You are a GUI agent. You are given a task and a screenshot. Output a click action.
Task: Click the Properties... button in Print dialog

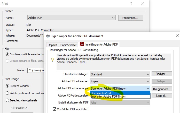click(x=130, y=18)
